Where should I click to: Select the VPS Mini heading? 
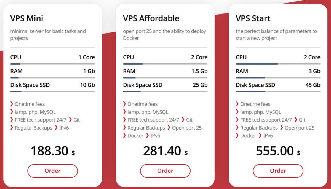[27, 18]
